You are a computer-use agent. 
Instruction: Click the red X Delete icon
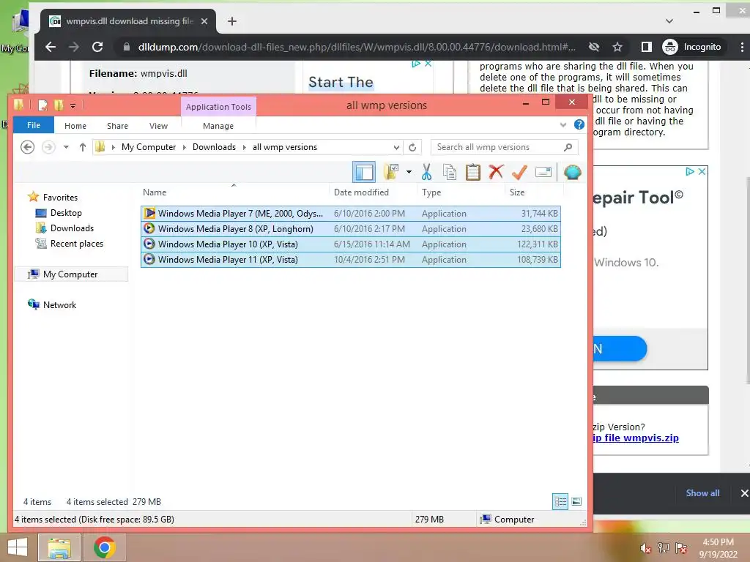pyautogui.click(x=496, y=171)
